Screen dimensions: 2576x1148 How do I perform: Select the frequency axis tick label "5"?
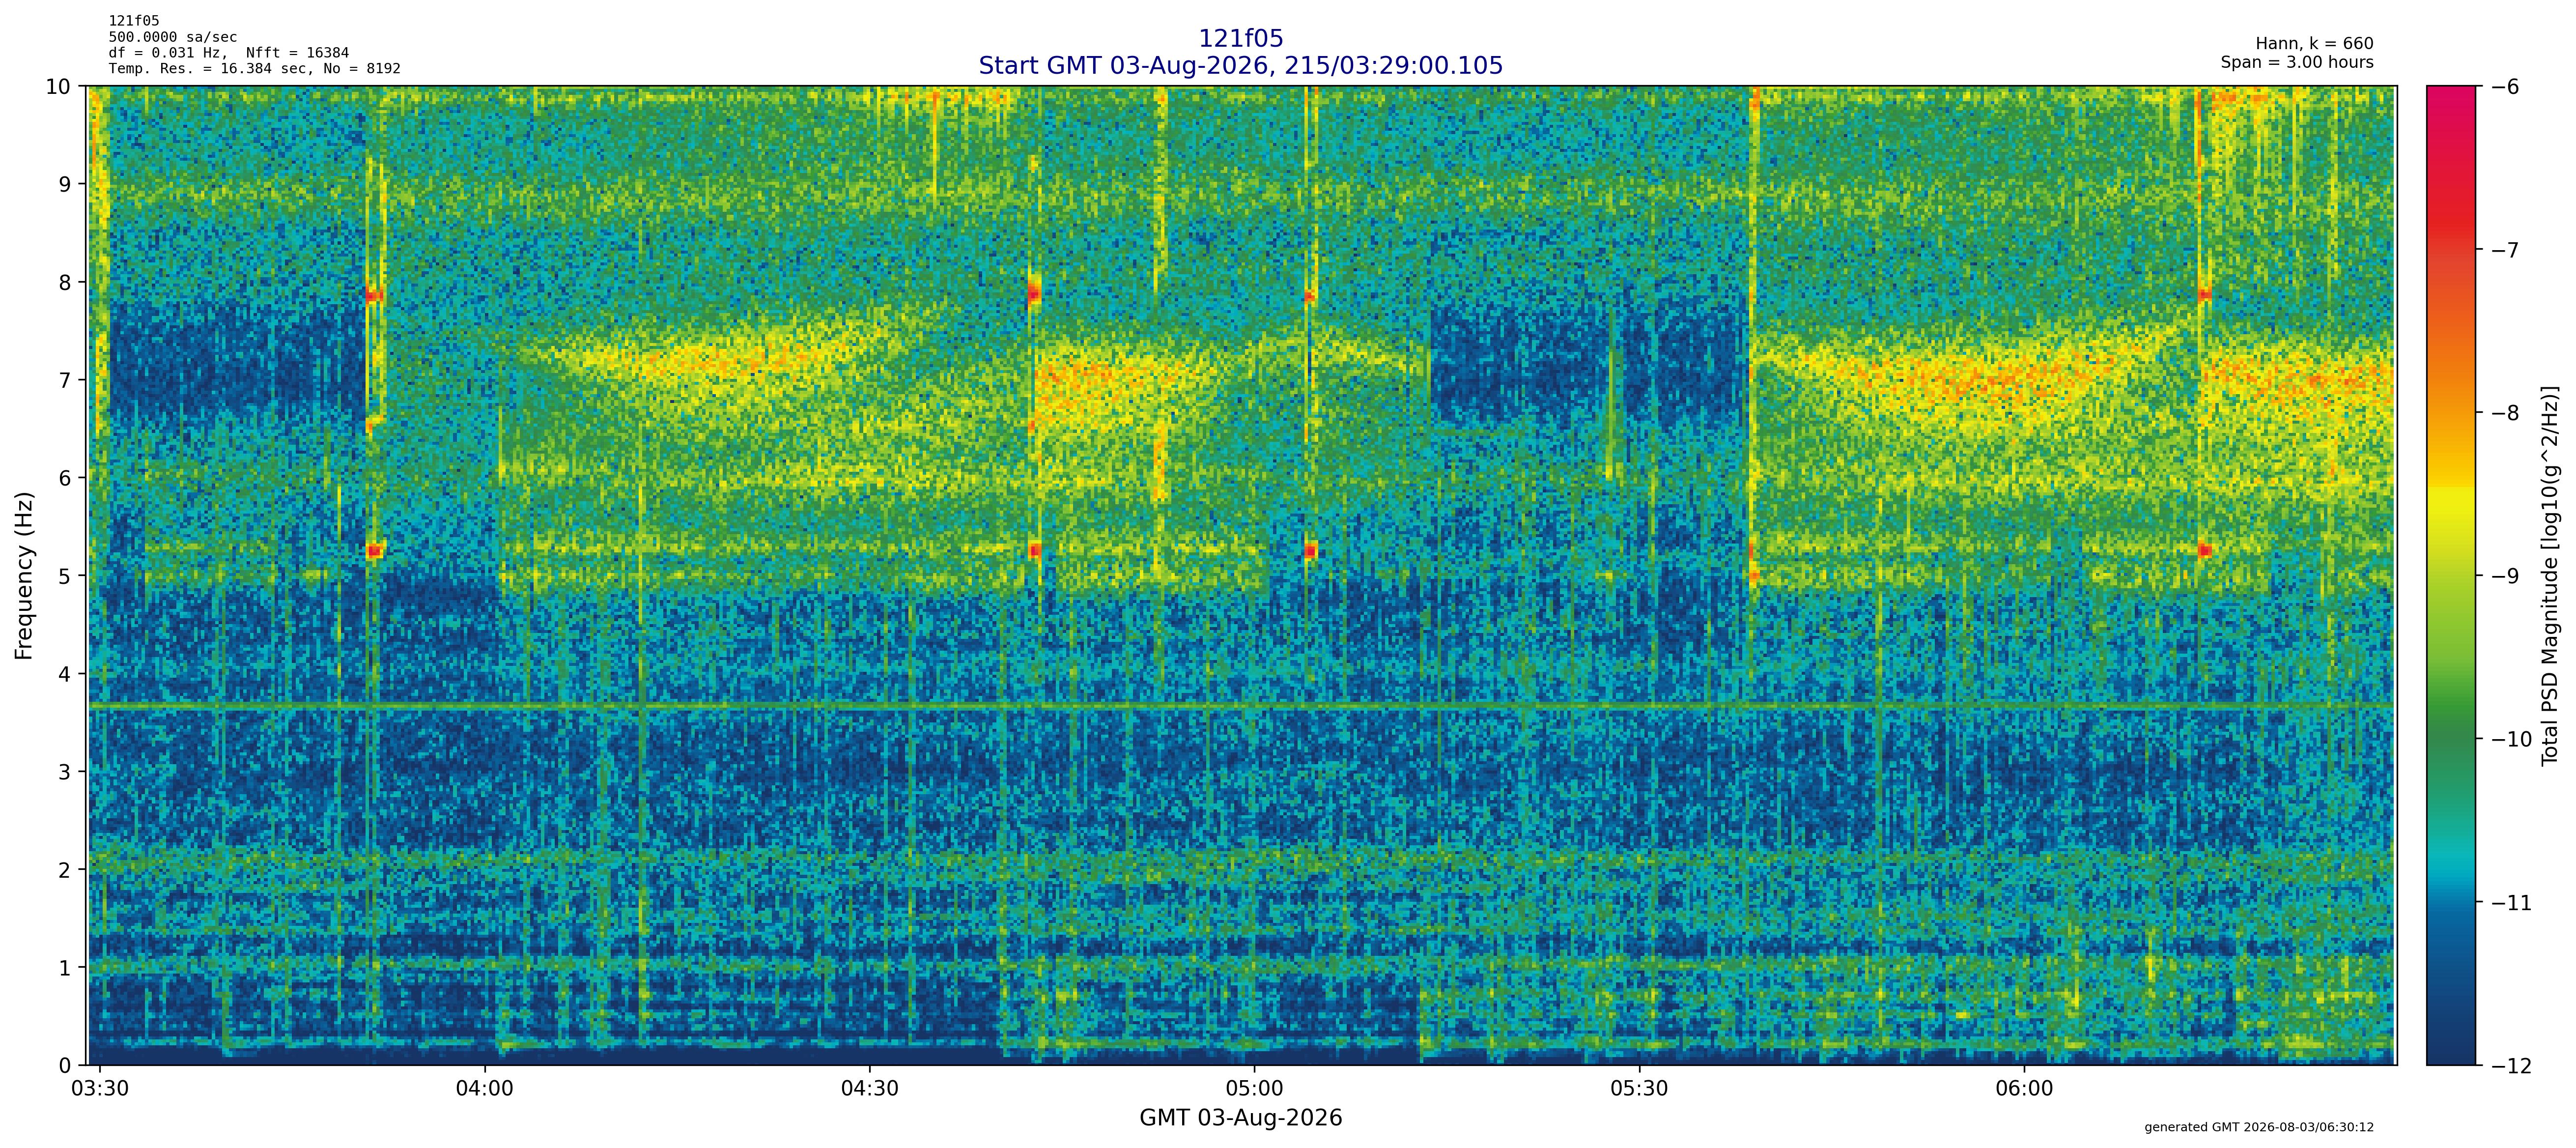pos(65,577)
